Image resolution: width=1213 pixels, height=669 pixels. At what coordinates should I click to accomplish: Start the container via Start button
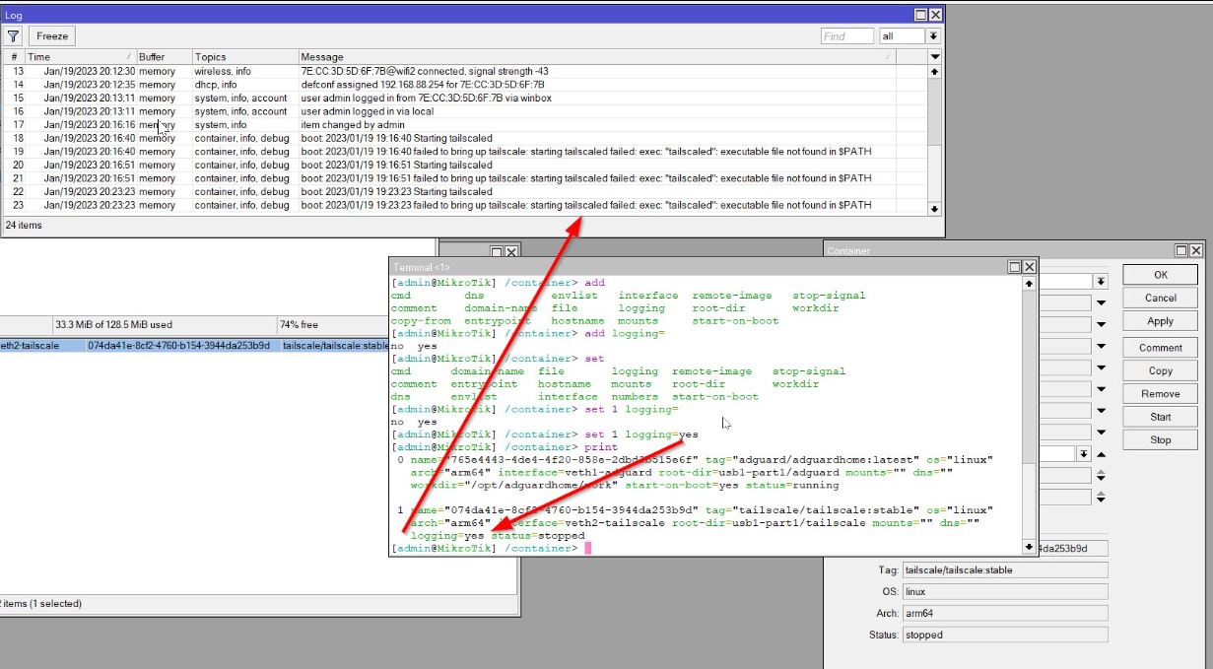[1161, 417]
